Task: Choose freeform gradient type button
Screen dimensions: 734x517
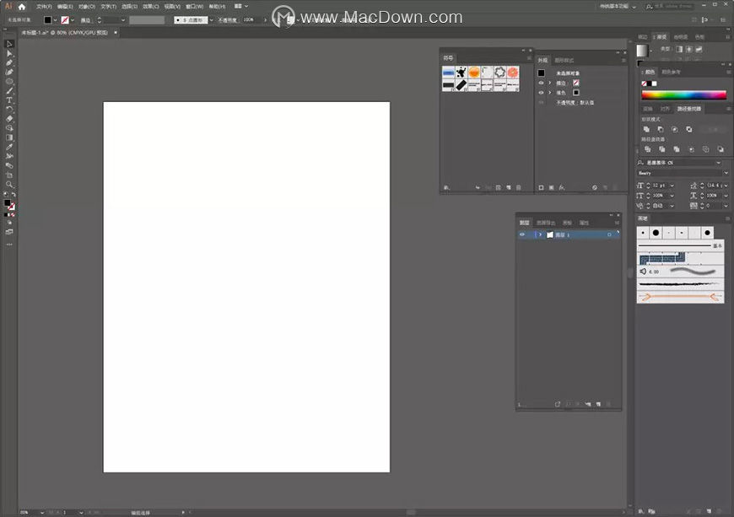Action: click(x=699, y=49)
